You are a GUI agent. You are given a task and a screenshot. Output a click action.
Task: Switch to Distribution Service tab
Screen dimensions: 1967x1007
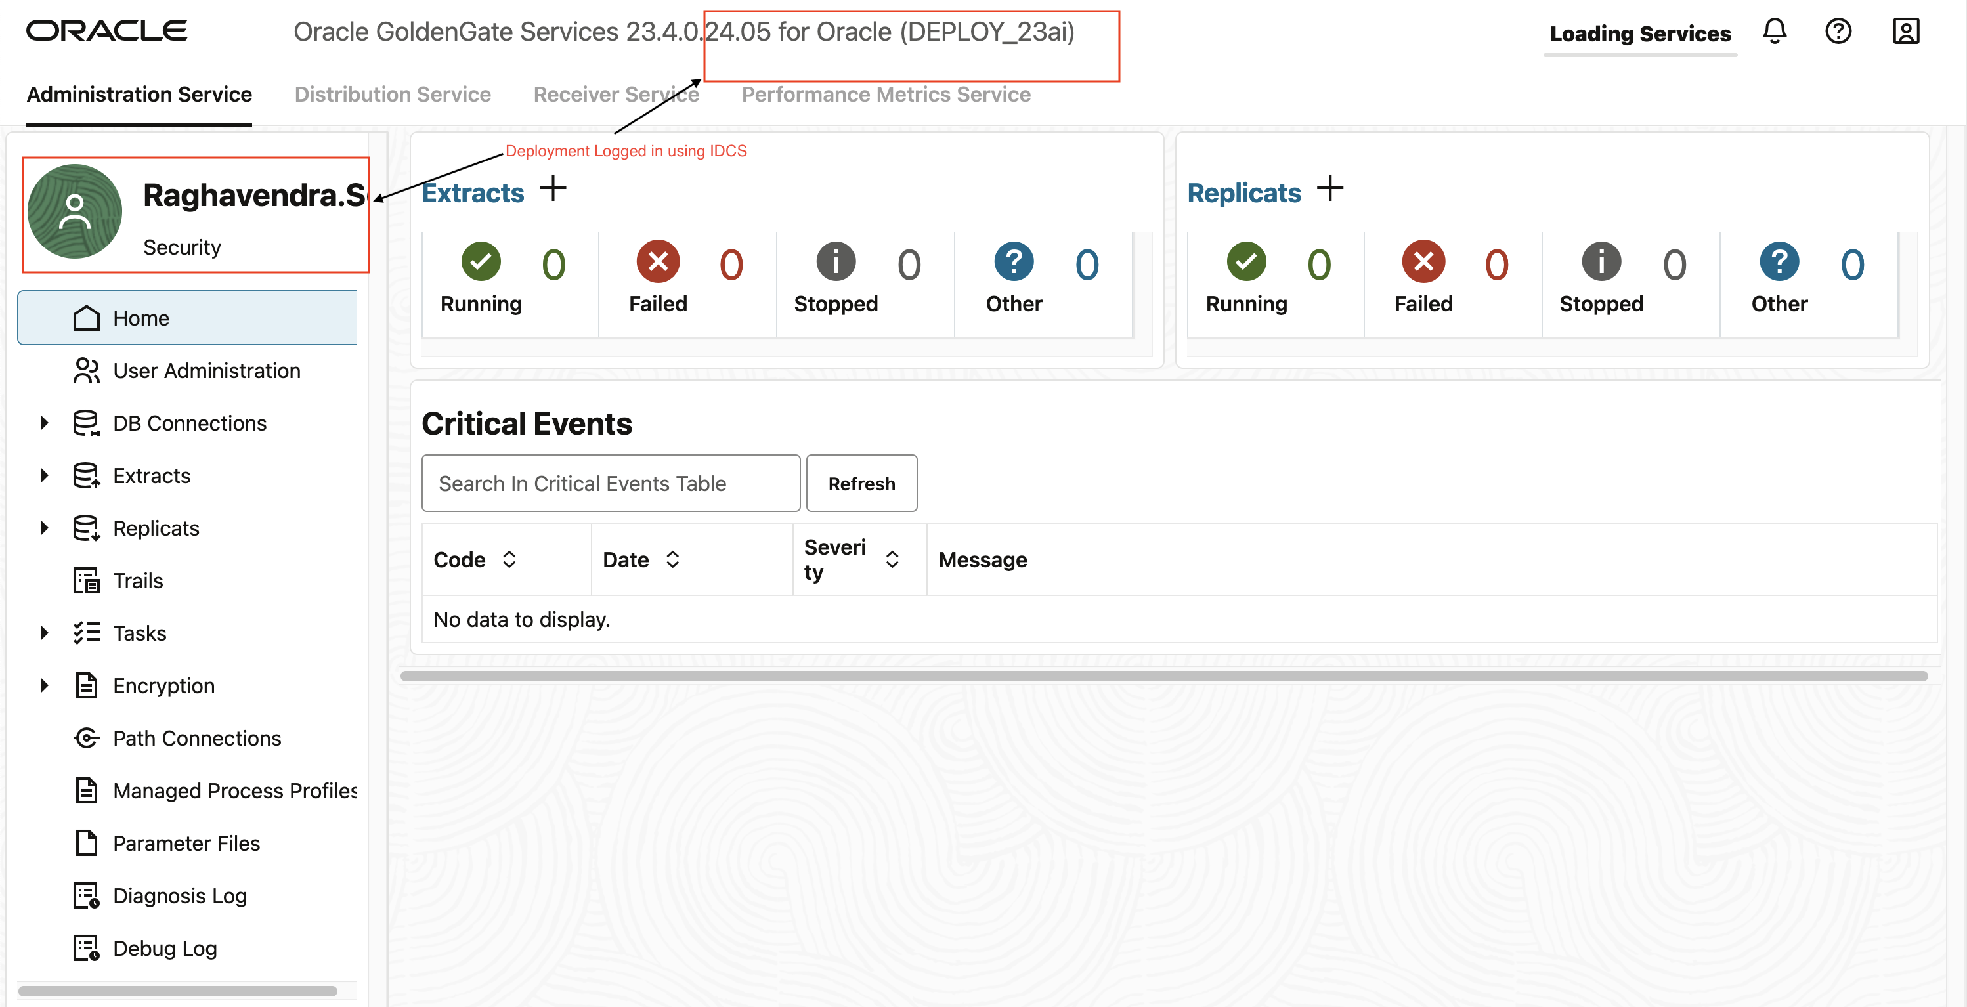[x=393, y=94]
